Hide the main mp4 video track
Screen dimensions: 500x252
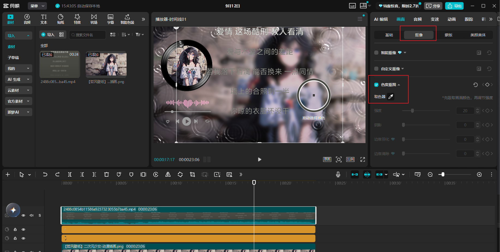tap(23, 215)
